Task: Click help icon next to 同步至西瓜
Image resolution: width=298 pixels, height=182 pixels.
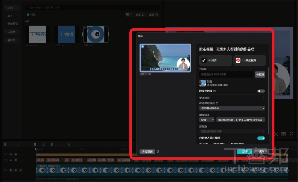Action: click(214, 91)
